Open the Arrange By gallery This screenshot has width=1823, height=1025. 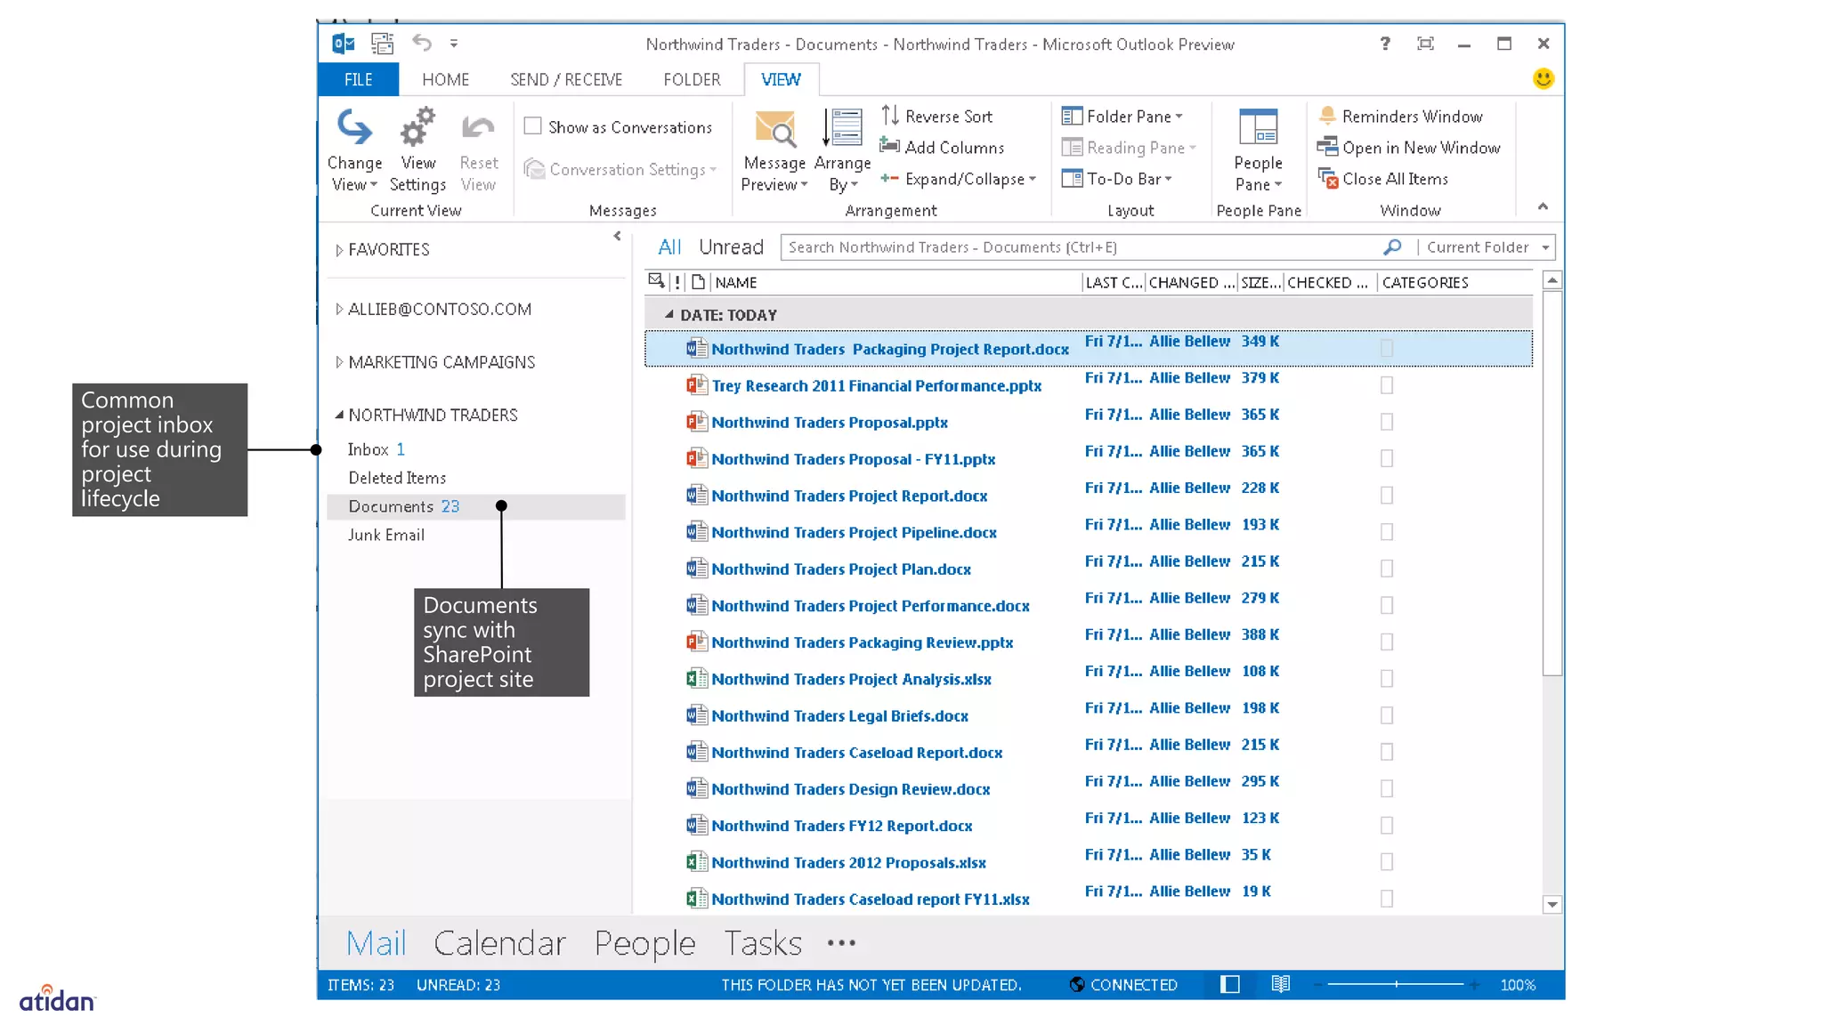point(842,149)
